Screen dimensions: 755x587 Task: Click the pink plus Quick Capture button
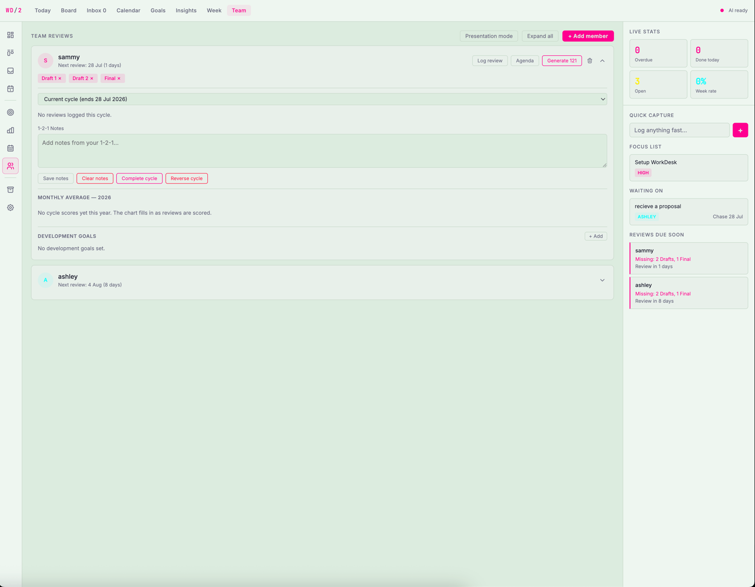click(740, 130)
